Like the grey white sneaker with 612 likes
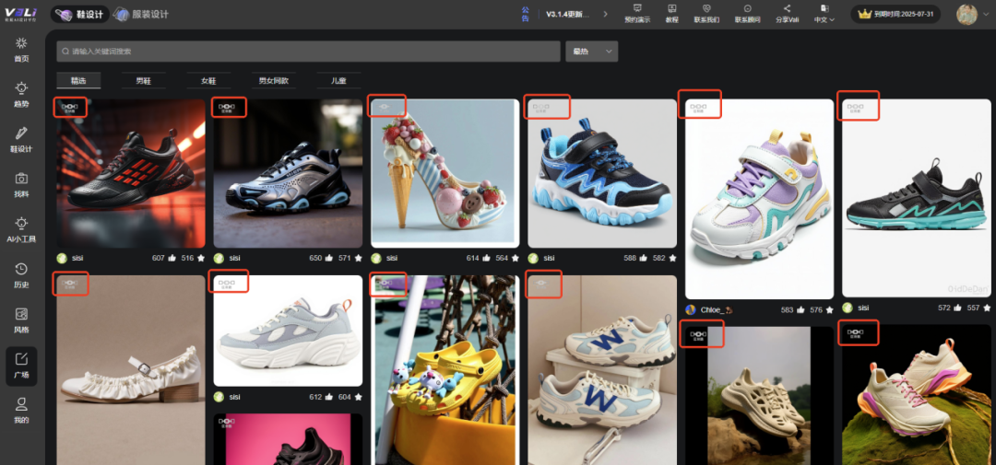 pos(328,397)
